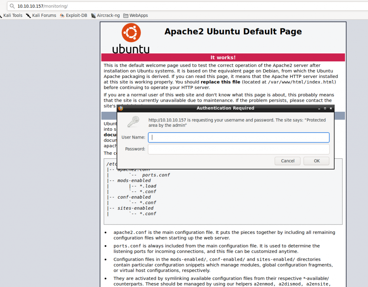Focus the address bar showing 10.10.10.157/monitoring/
This screenshot has width=368, height=287.
point(144,6)
